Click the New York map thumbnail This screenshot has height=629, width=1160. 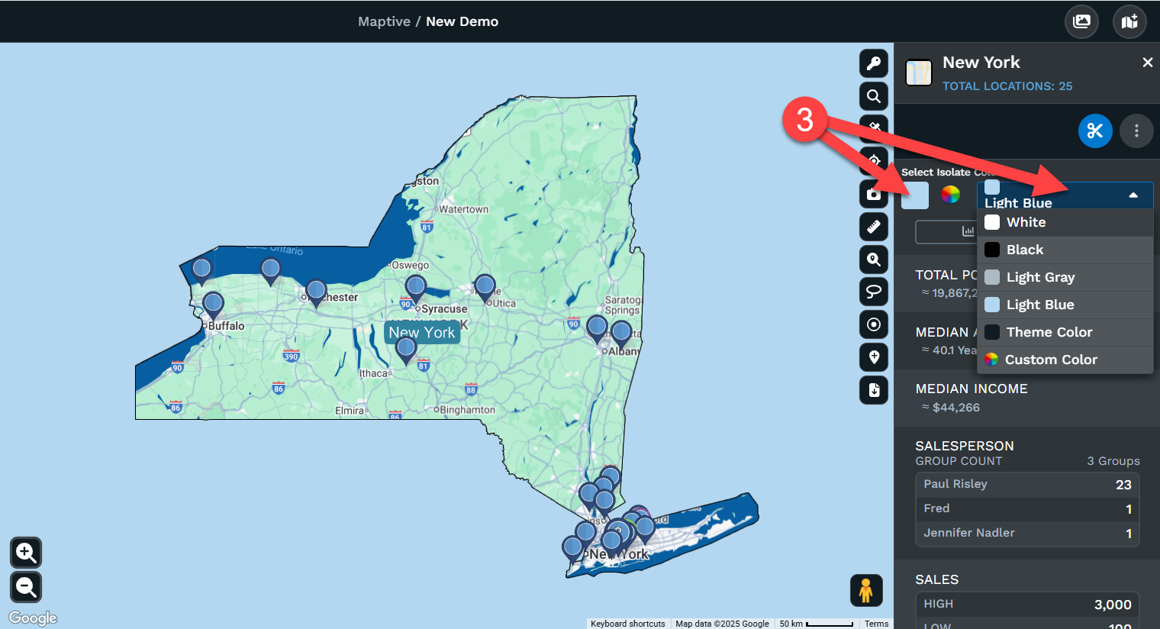tap(919, 73)
